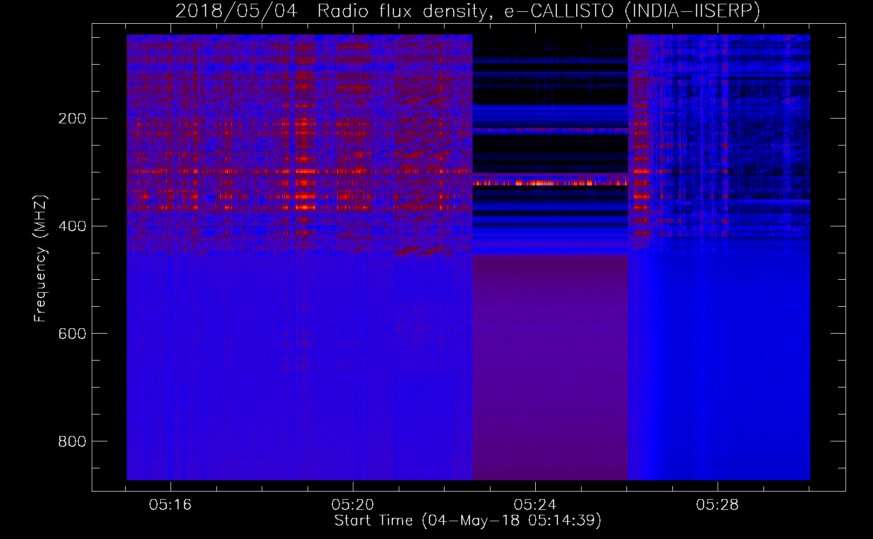Click the 05:20 time tick label
Screen dimensions: 873x539
(353, 505)
